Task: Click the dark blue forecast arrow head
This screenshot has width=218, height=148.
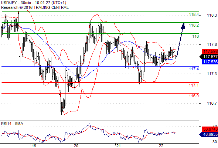Action: pos(183,26)
